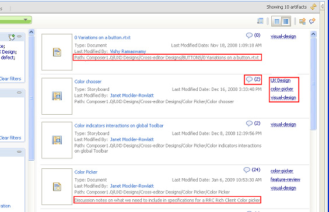Click the Vishy Ramaswamy author link

pyautogui.click(x=128, y=51)
